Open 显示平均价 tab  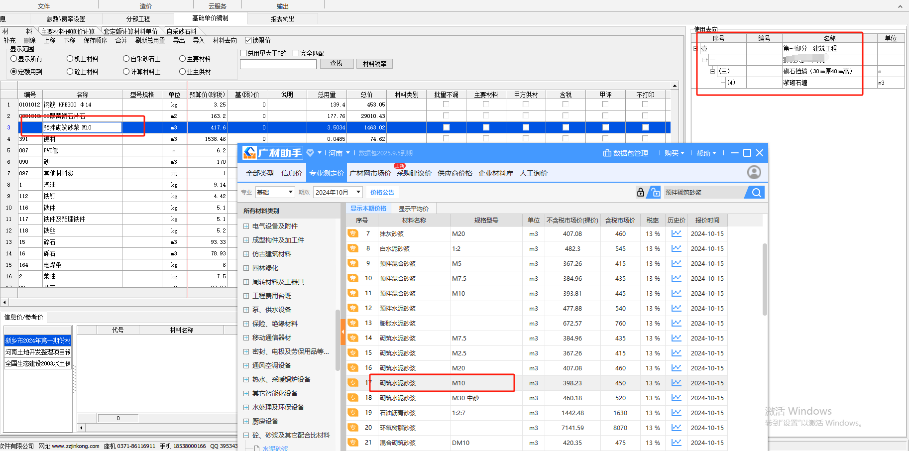click(414, 209)
